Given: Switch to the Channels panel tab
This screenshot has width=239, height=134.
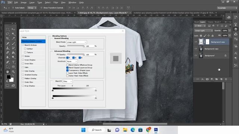Looking at the screenshot, I should tap(210, 22).
